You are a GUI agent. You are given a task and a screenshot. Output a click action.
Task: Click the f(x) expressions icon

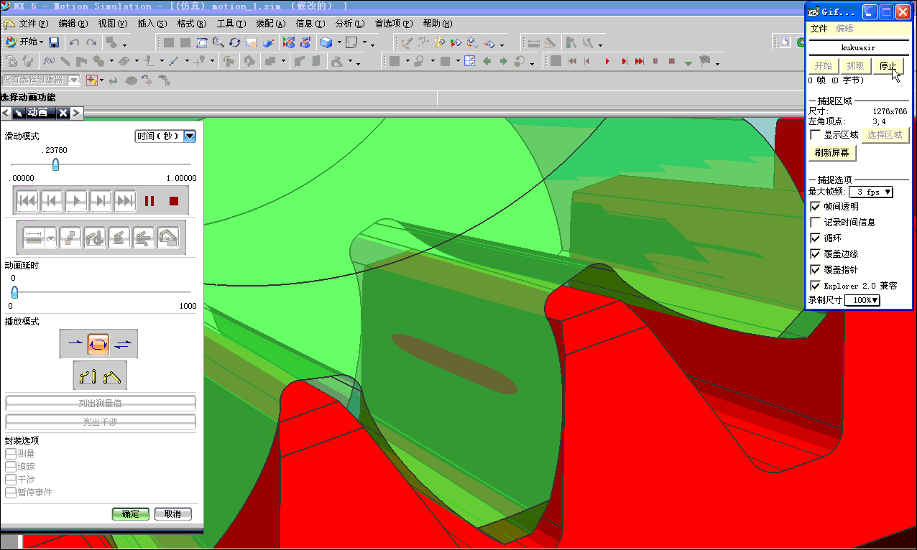pyautogui.click(x=49, y=61)
